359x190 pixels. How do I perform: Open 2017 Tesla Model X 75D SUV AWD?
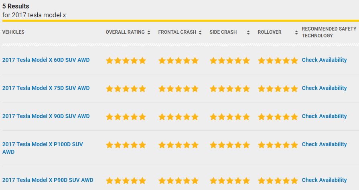(x=46, y=88)
